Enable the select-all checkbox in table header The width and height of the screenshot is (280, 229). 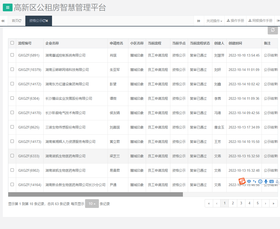(12, 43)
